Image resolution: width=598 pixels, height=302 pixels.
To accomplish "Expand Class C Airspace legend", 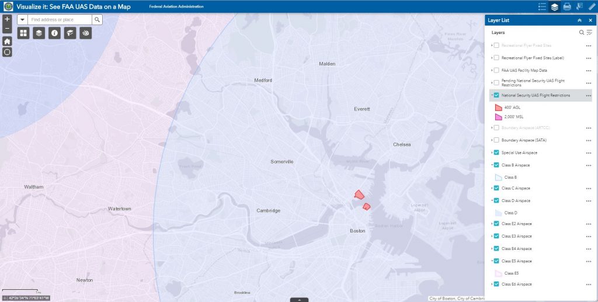I will coord(492,188).
